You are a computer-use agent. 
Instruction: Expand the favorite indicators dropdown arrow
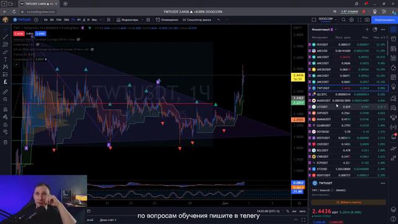click(x=142, y=20)
